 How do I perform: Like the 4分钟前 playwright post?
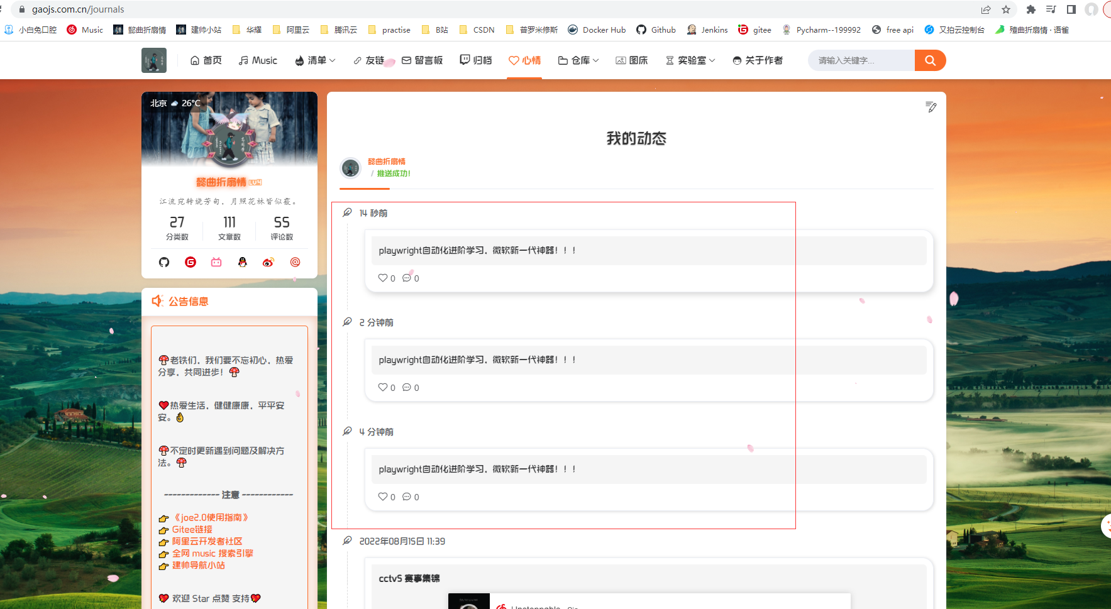point(384,497)
